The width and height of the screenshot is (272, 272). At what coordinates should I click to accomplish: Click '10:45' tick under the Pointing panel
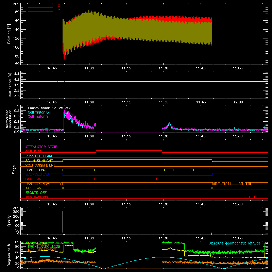coord(52,68)
